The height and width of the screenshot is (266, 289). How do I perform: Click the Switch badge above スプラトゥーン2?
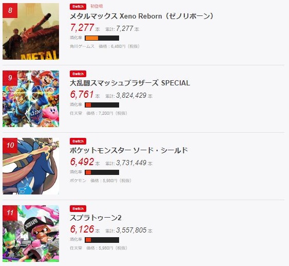(78, 209)
